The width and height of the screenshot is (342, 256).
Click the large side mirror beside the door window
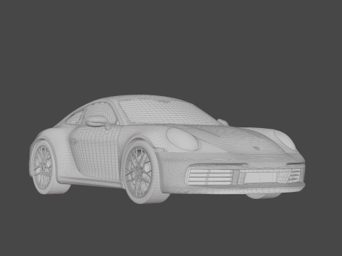(97, 121)
